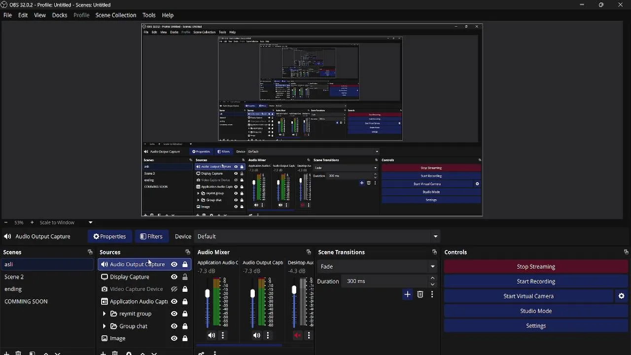Image resolution: width=631 pixels, height=355 pixels.
Task: Adjust the Application Audio volume fader
Action: [207, 294]
